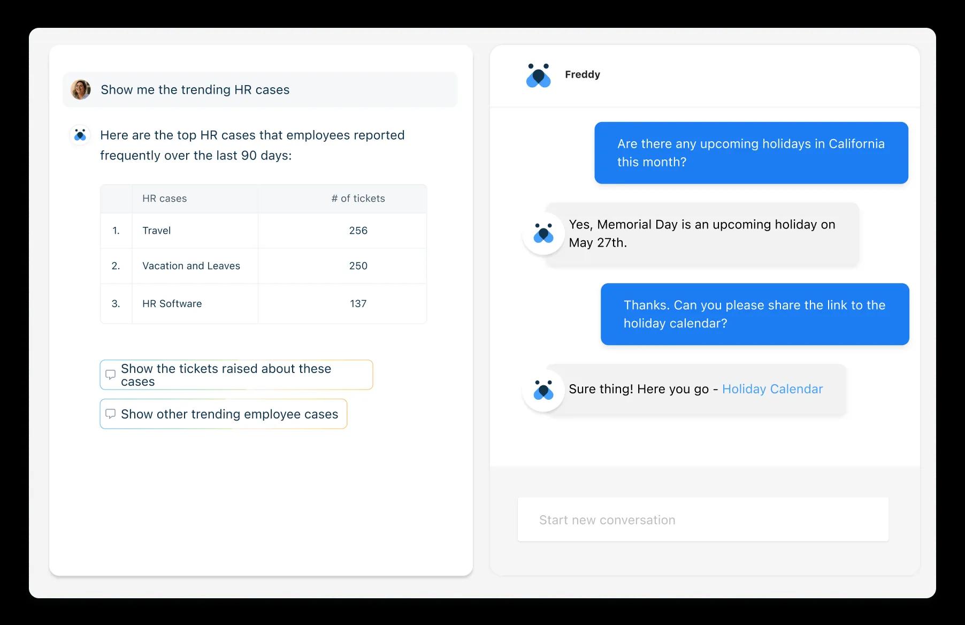Focus the Start new conversation input
Screen dimensions: 965x625
point(703,520)
